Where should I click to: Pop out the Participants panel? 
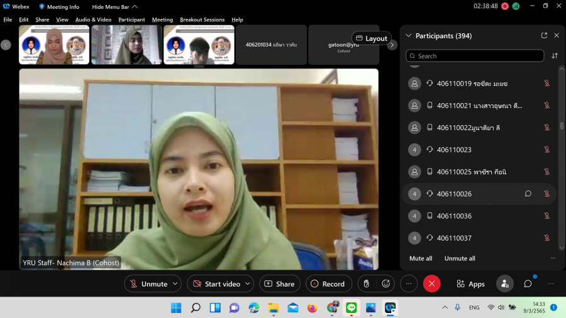coord(544,36)
